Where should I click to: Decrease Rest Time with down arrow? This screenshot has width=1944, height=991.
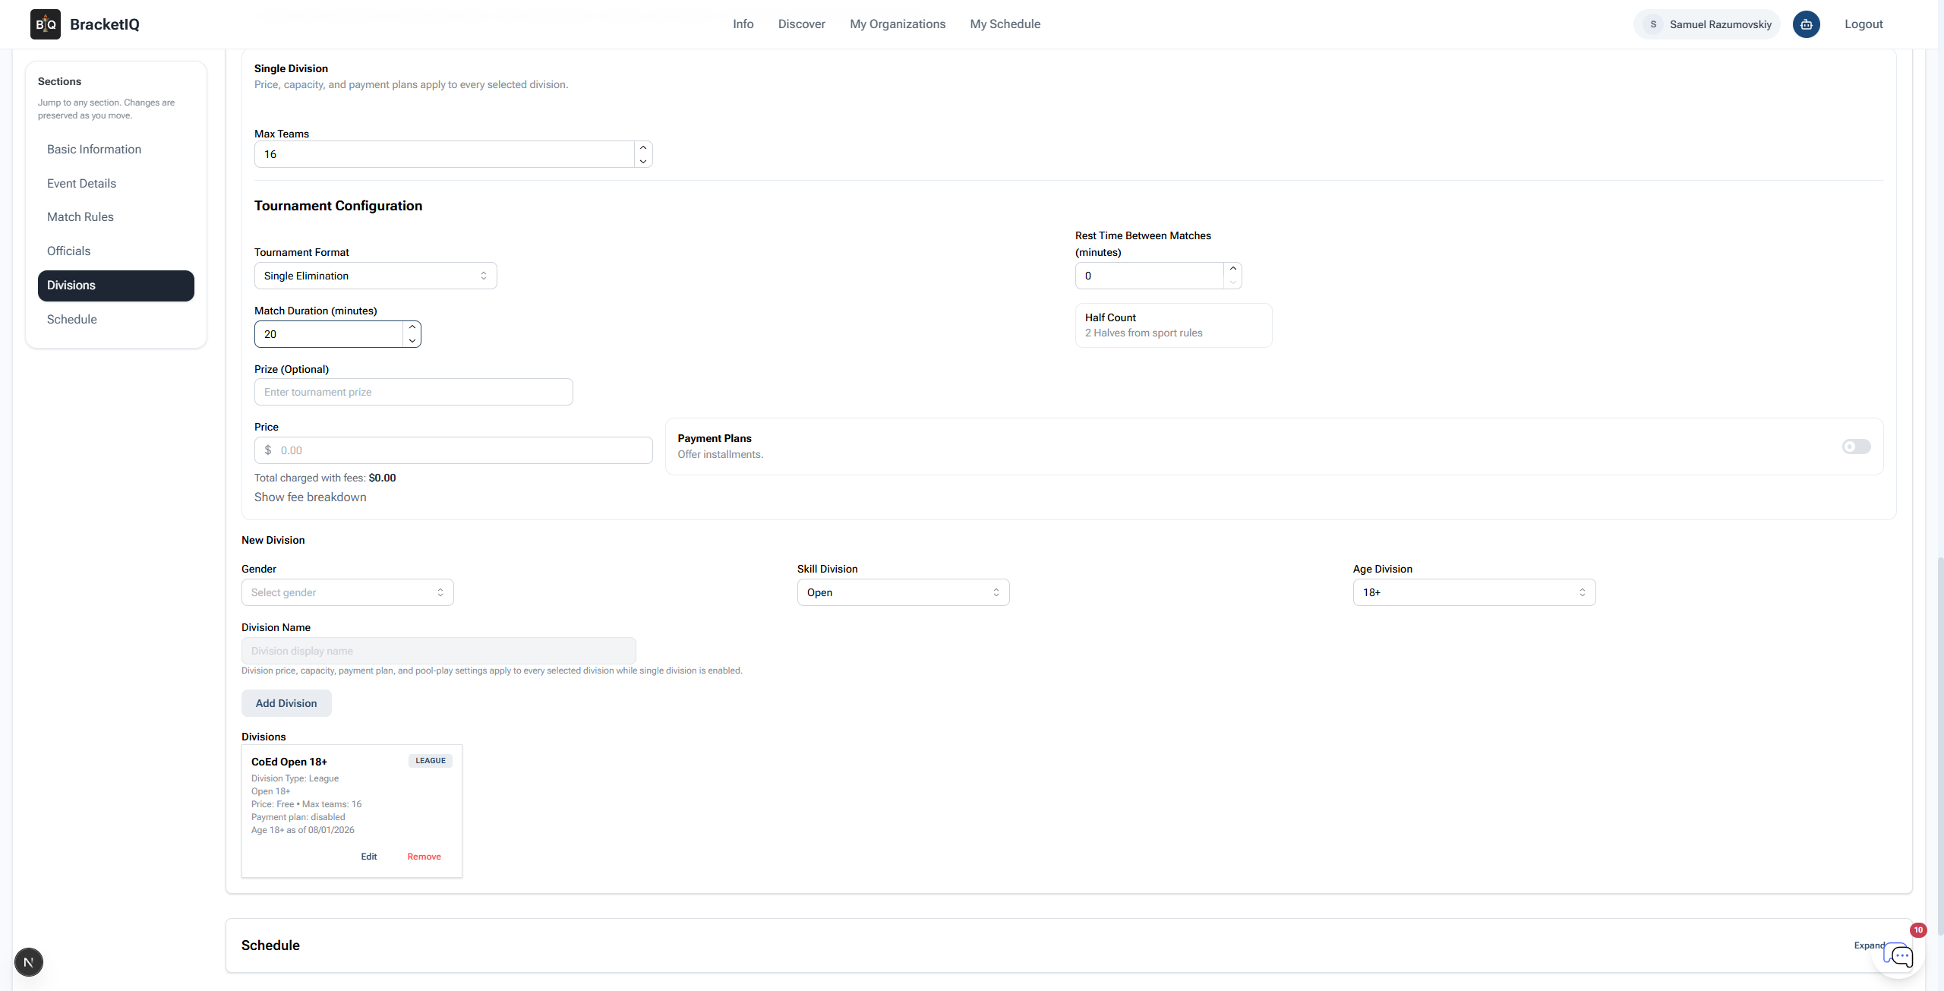1232,282
